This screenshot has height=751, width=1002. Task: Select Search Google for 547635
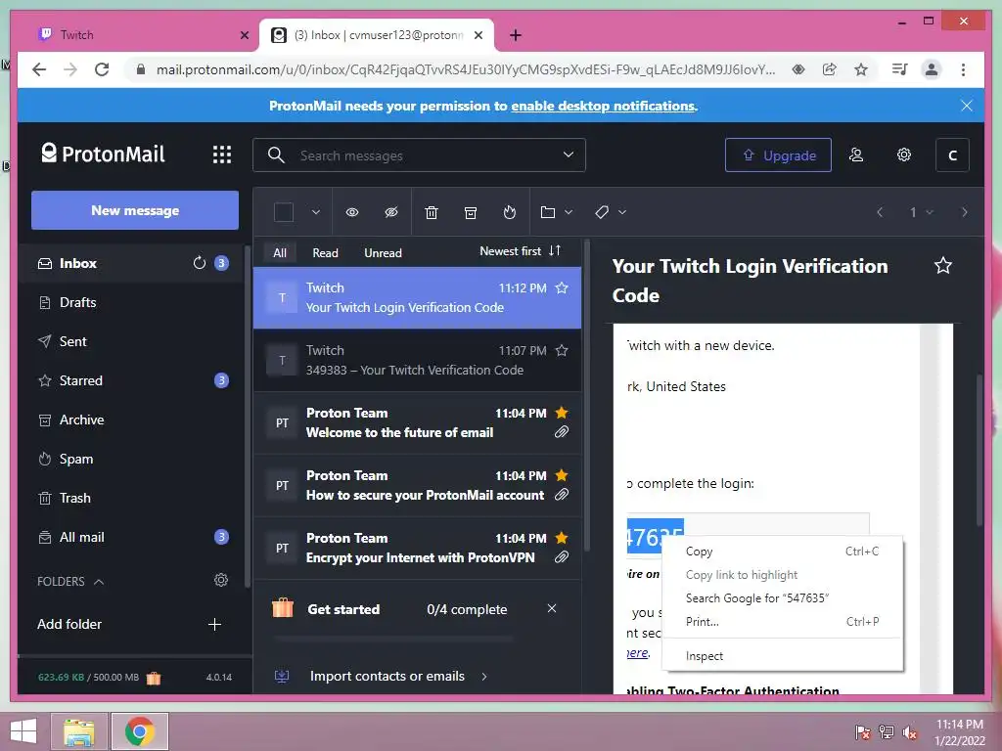pos(782,598)
